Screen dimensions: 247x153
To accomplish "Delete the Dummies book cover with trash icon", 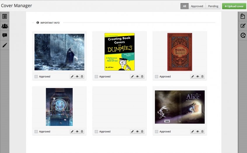I will pyautogui.click(x=142, y=77).
